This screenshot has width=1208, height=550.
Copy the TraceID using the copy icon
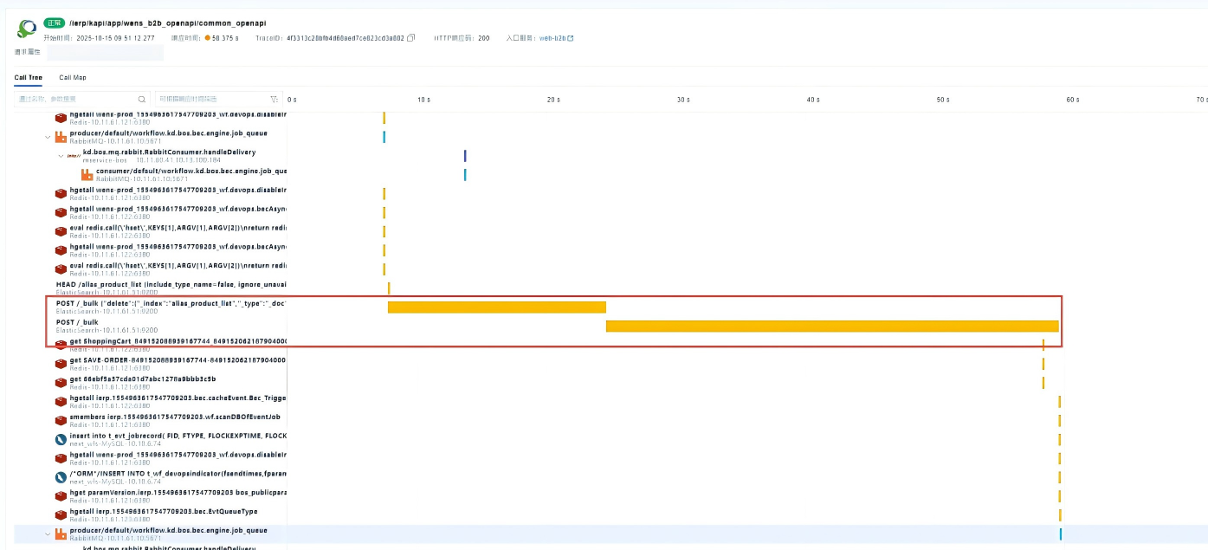(x=411, y=38)
